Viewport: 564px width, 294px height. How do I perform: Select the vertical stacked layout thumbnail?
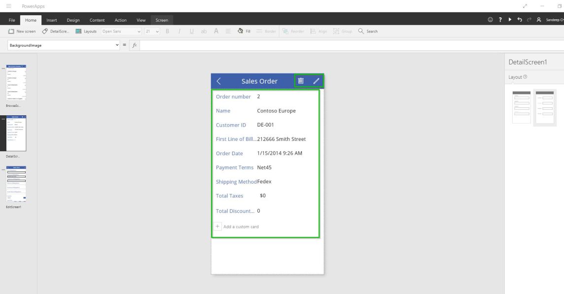(x=521, y=107)
